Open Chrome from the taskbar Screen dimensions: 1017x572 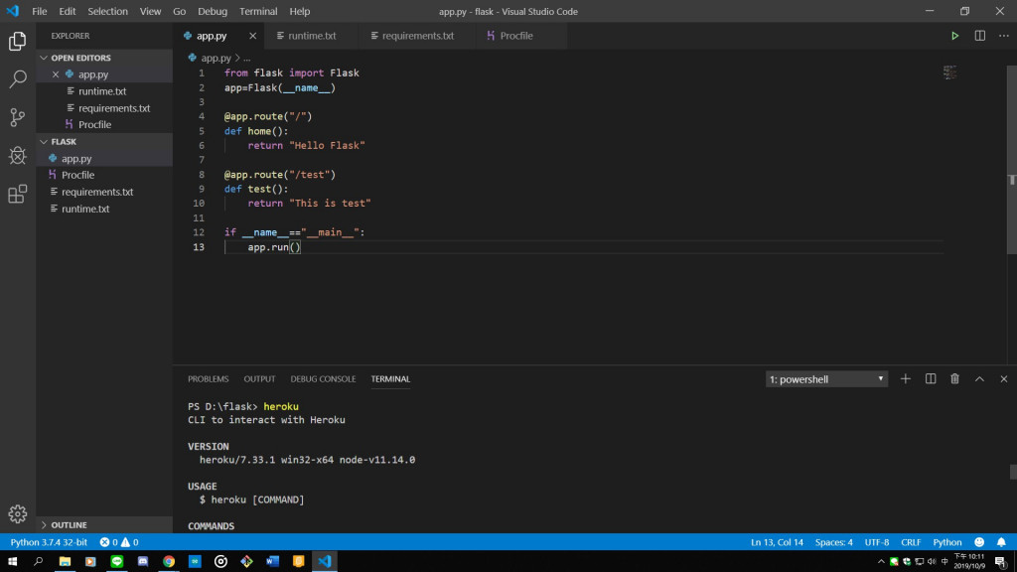(x=169, y=561)
